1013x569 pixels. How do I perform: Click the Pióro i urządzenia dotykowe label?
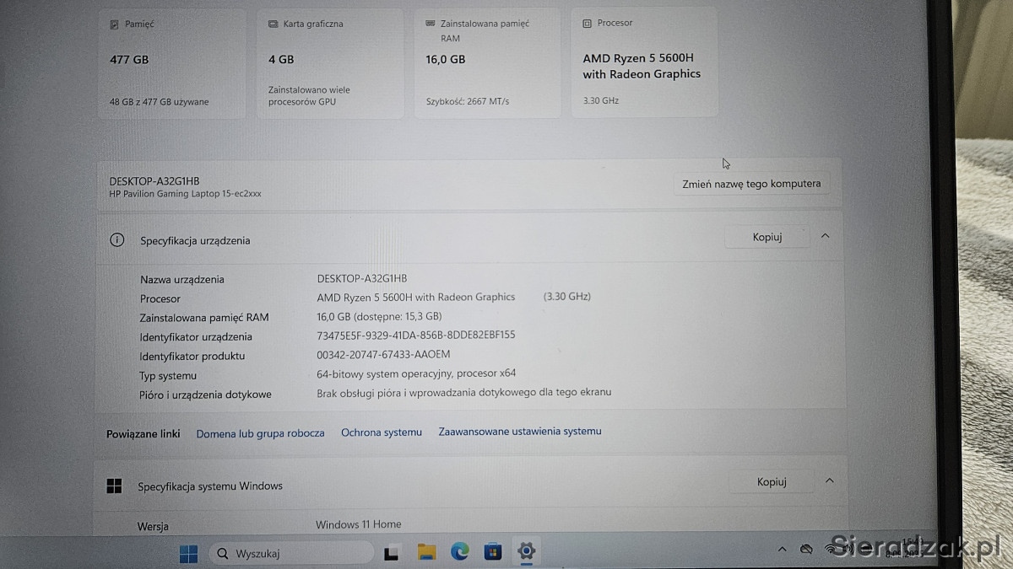tap(205, 395)
